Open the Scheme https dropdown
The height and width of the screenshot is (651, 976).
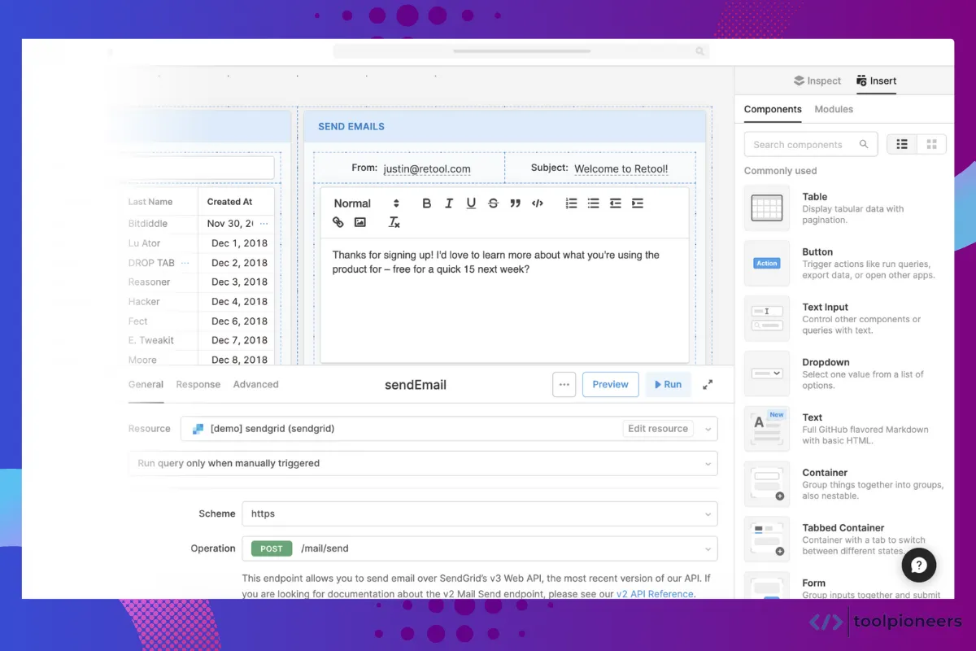point(480,513)
